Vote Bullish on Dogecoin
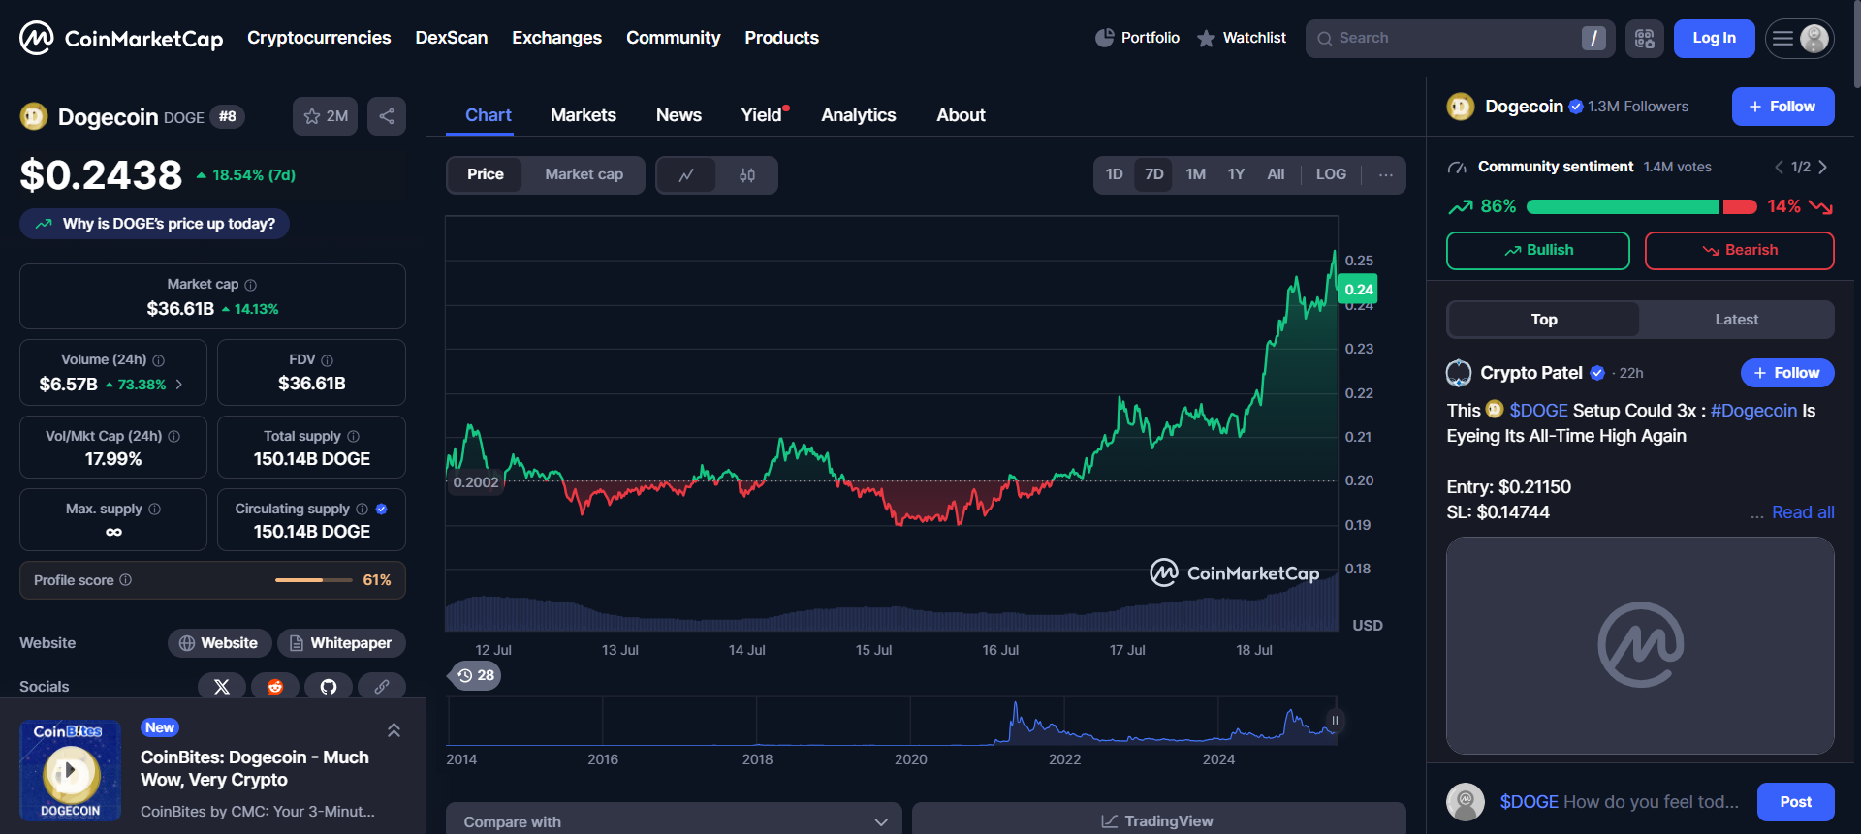 tap(1538, 251)
